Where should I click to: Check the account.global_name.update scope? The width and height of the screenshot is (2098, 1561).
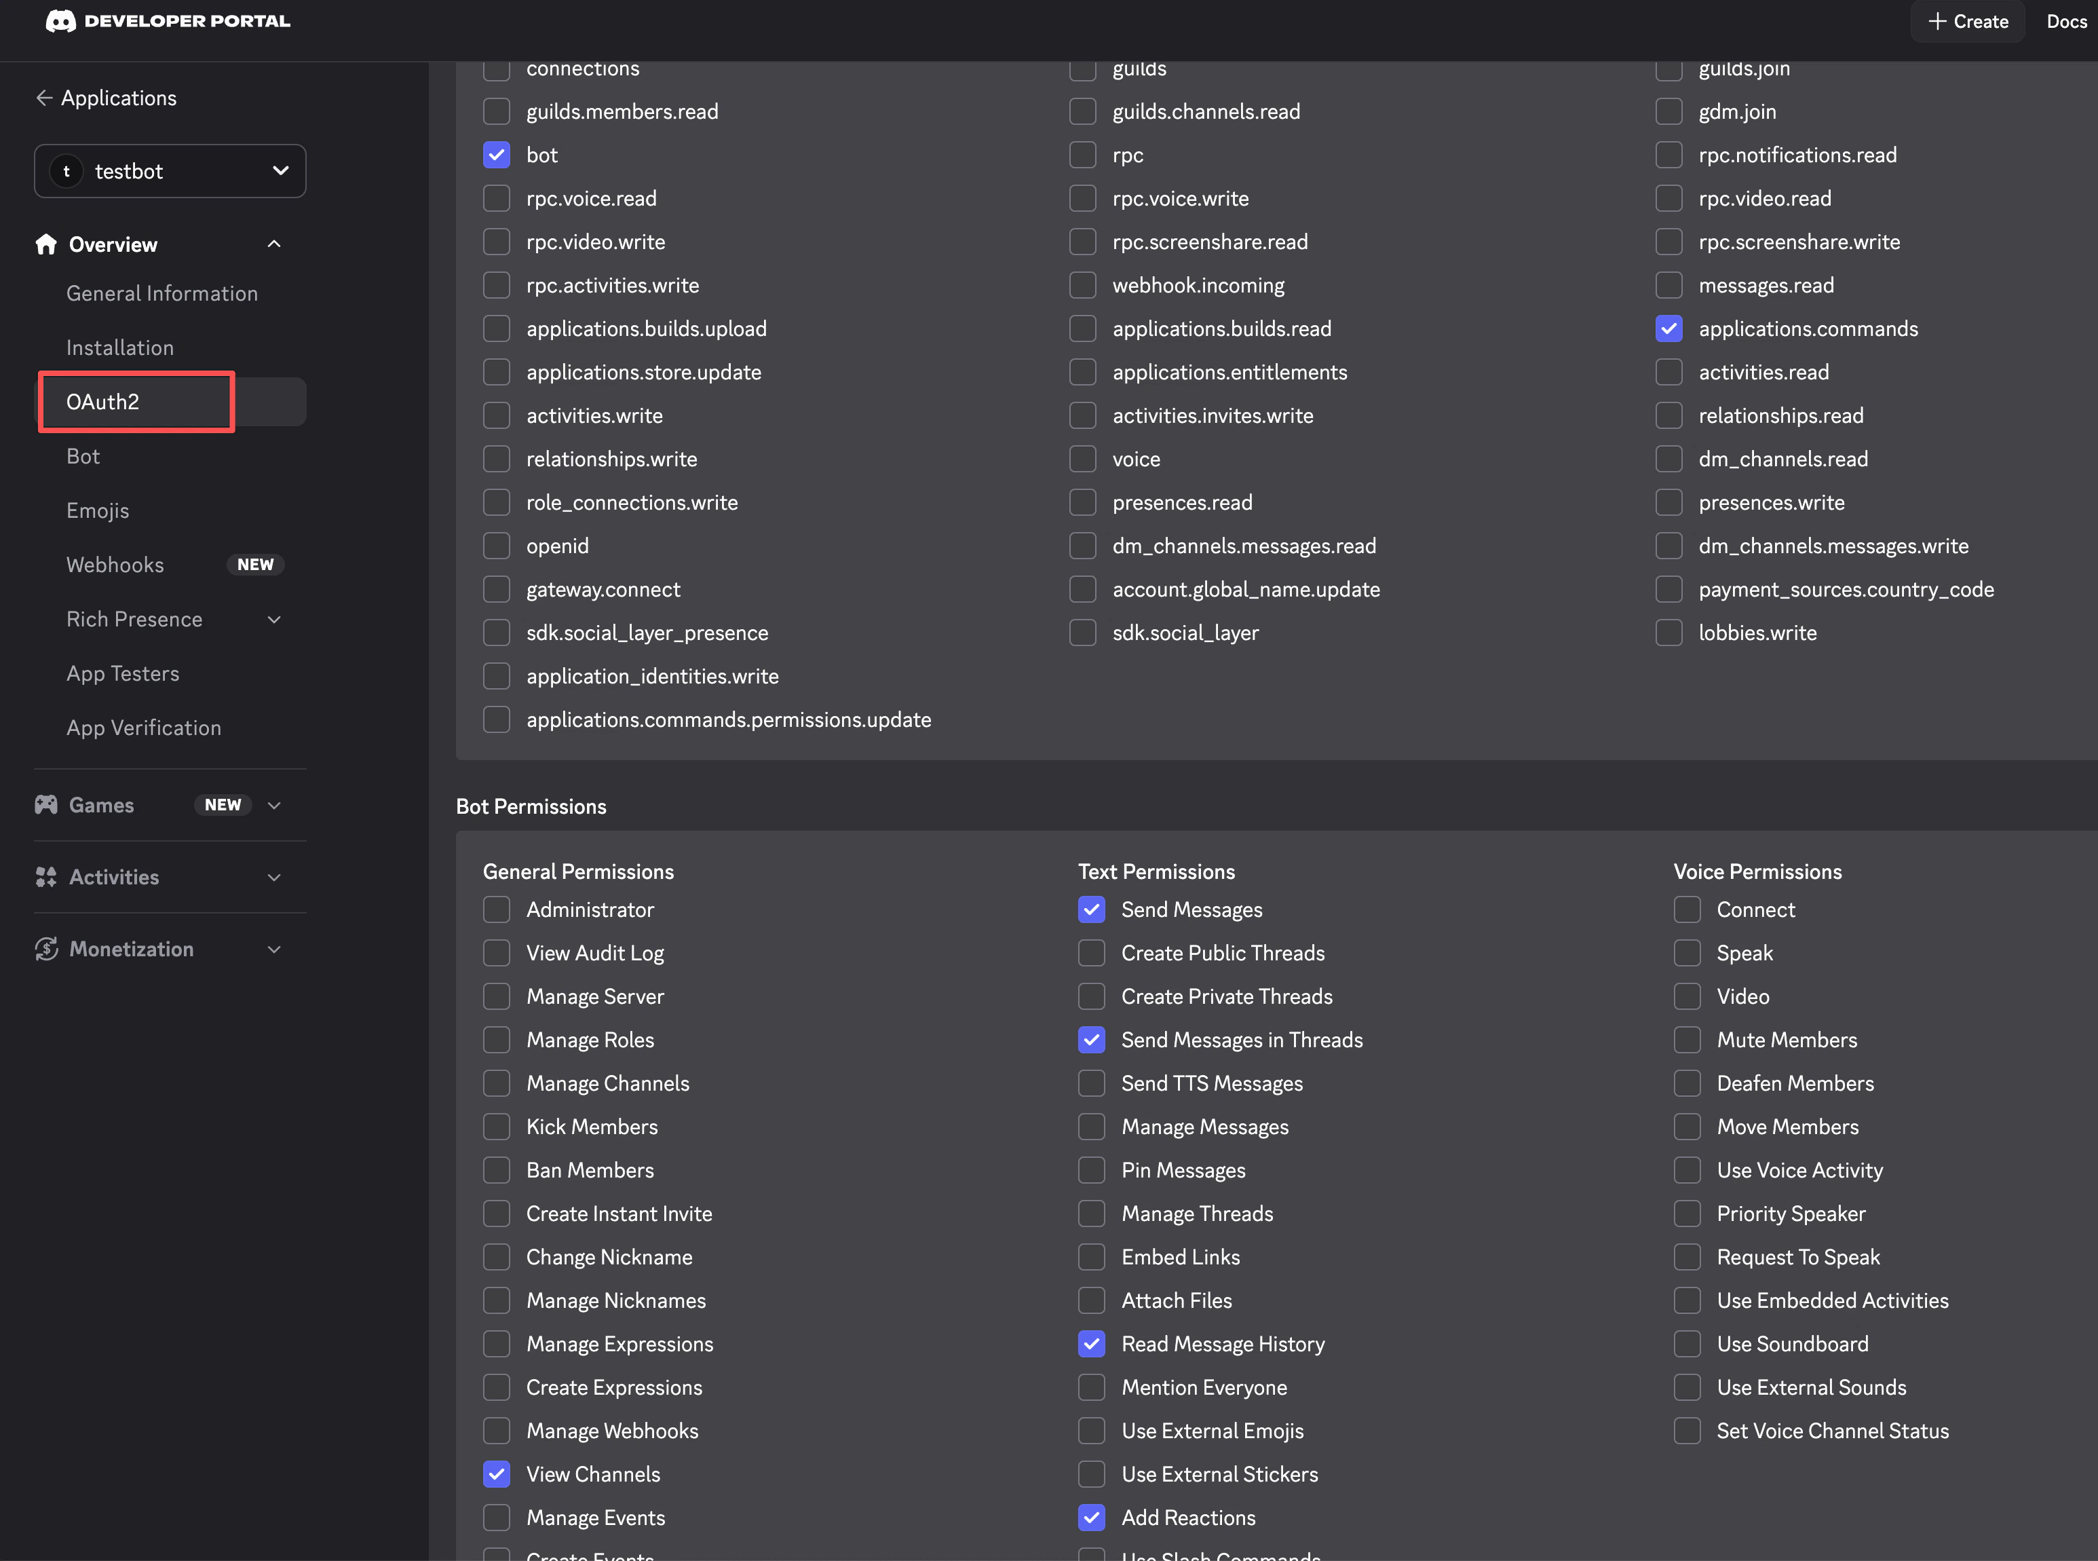click(x=1082, y=590)
